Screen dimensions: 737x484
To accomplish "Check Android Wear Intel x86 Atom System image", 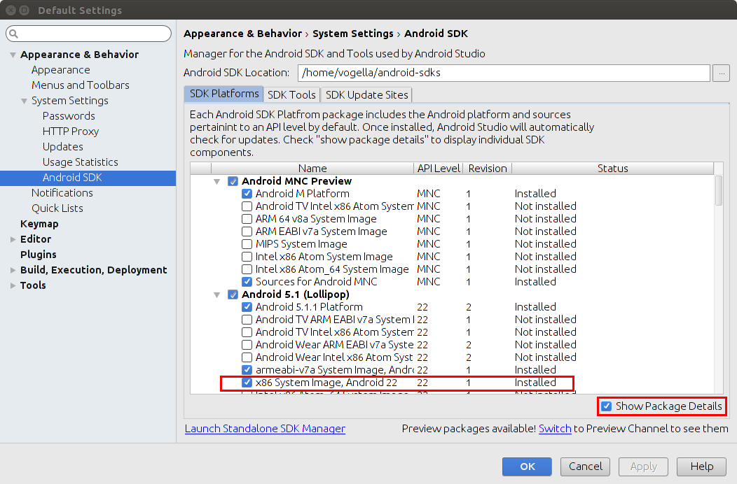I will [247, 357].
